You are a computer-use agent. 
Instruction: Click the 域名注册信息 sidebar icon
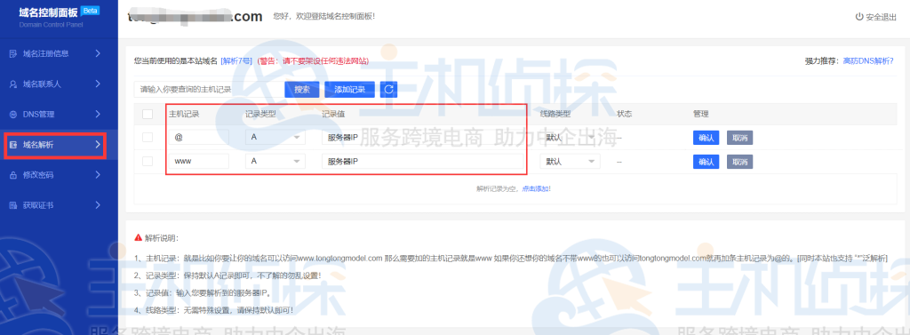point(13,53)
